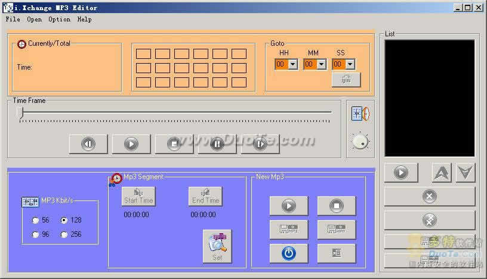Viewport: 487px width, 279px height.
Task: Click inside the black List box
Action: [x=430, y=98]
